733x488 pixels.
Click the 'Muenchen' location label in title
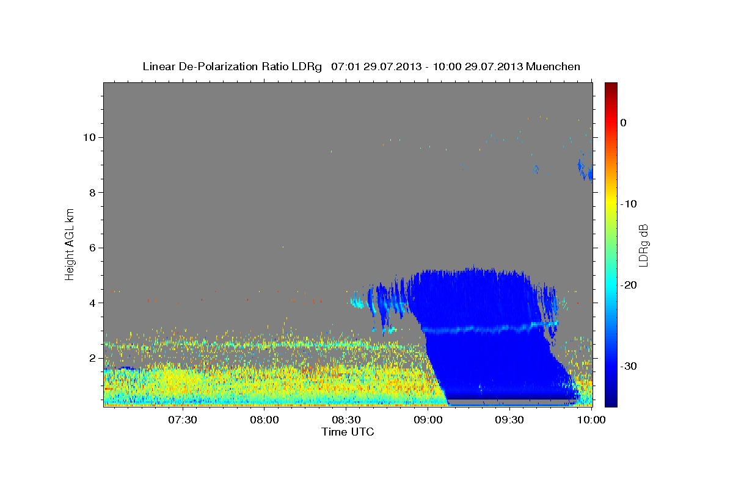[x=554, y=66]
